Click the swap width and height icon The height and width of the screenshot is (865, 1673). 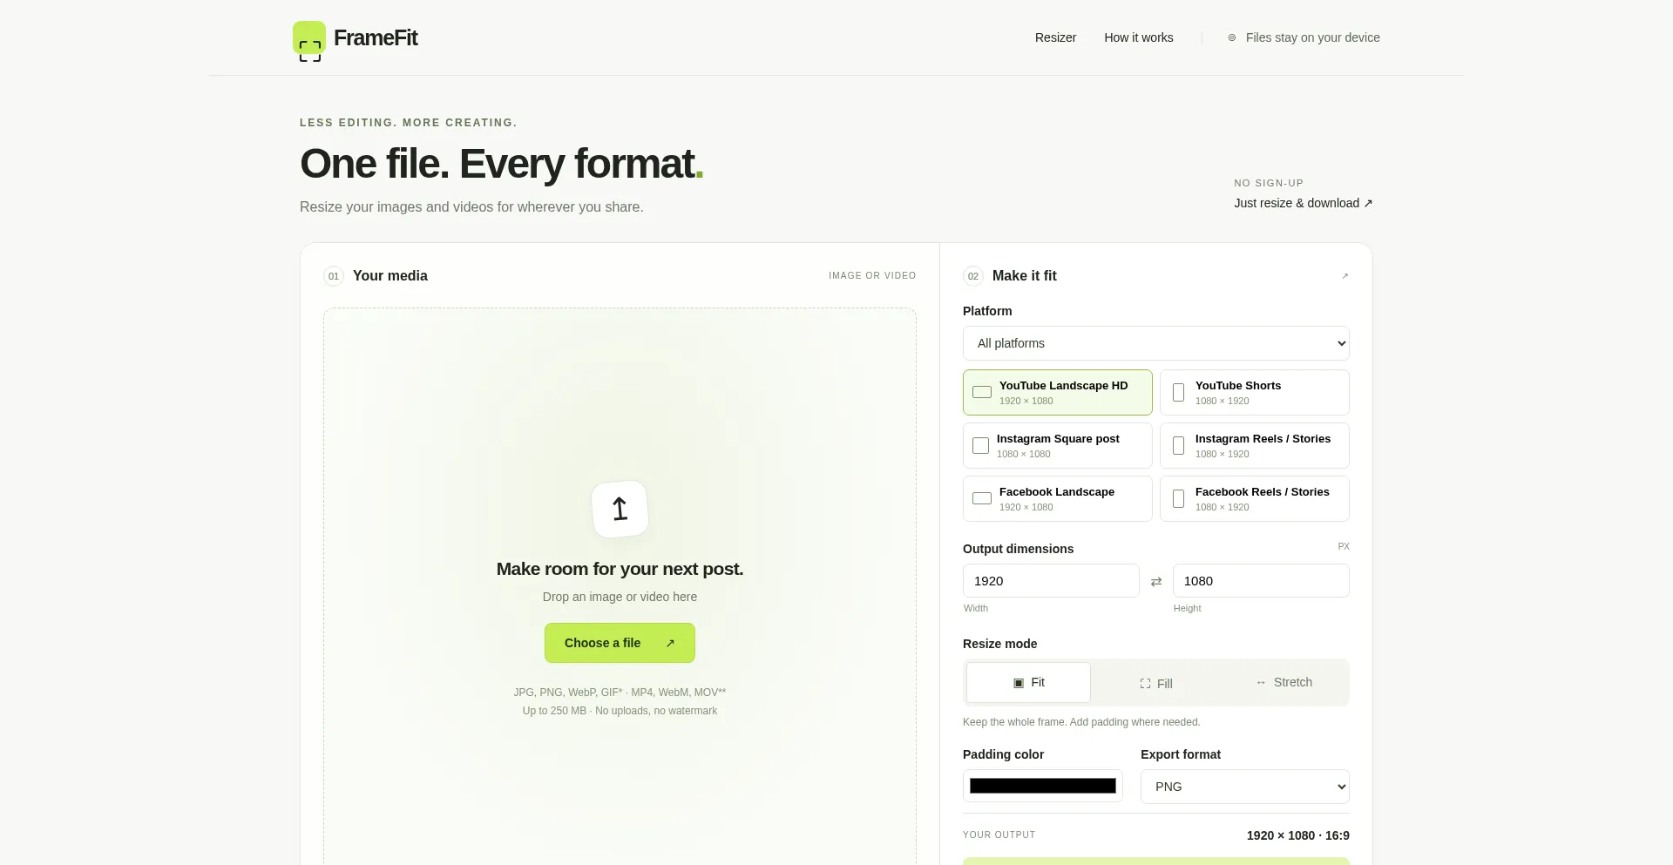(1156, 581)
